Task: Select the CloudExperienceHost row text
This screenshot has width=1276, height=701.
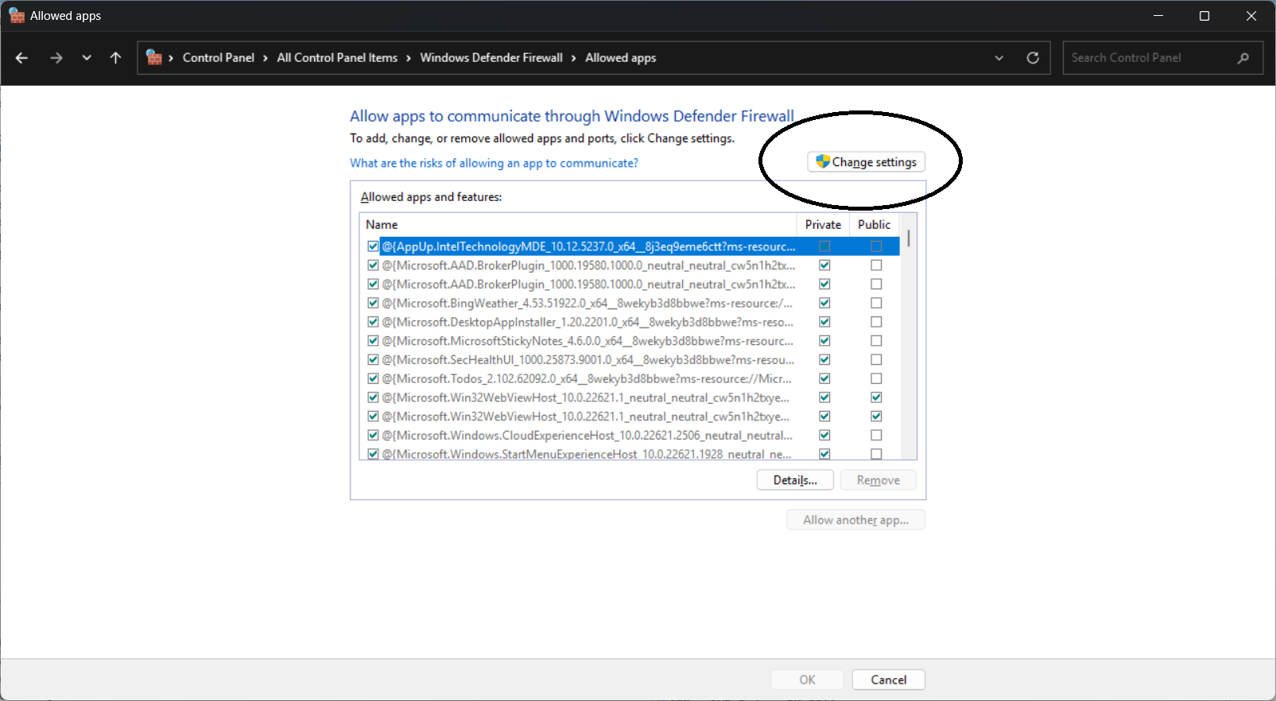Action: 587,436
